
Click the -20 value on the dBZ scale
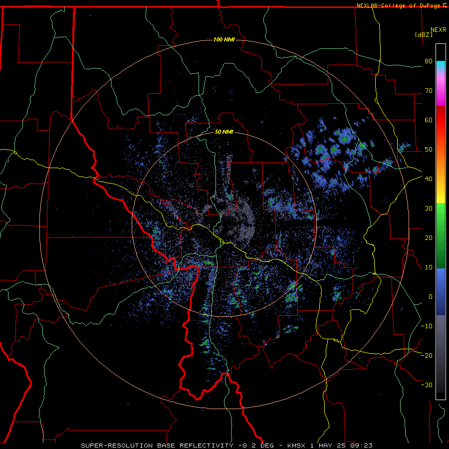(427, 355)
